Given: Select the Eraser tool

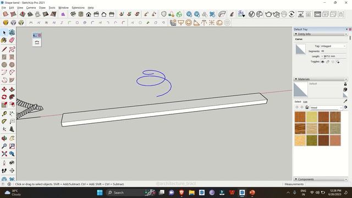Looking at the screenshot, I should pyautogui.click(x=12, y=40).
